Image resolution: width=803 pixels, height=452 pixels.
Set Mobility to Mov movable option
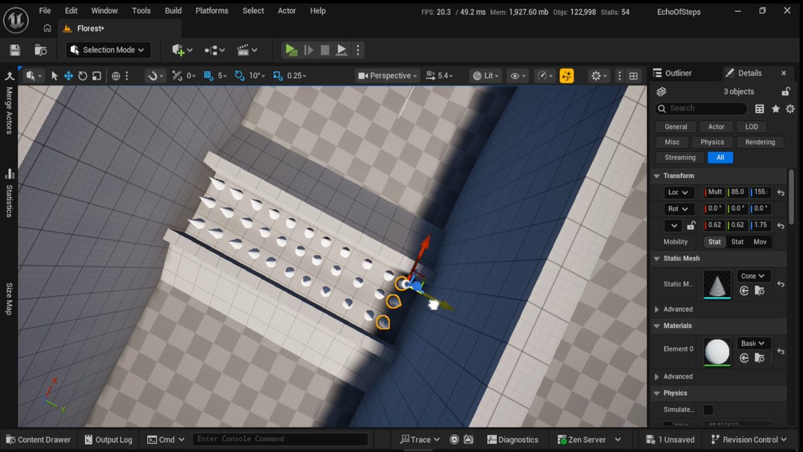pos(760,242)
